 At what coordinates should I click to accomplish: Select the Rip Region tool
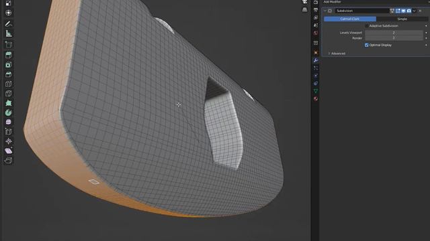click(x=9, y=160)
